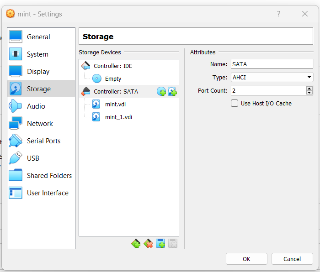The height and width of the screenshot is (272, 320).
Task: Select the mint.vdi disk
Action: click(x=129, y=105)
